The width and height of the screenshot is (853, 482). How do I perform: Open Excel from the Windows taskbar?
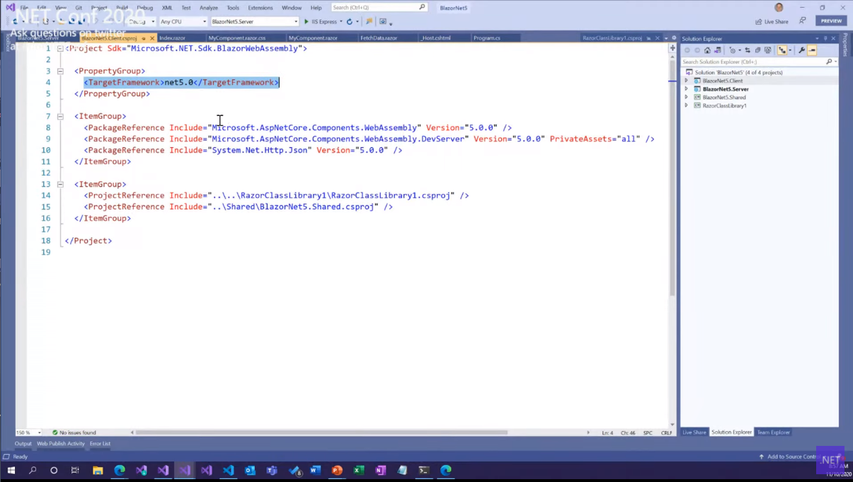click(359, 470)
